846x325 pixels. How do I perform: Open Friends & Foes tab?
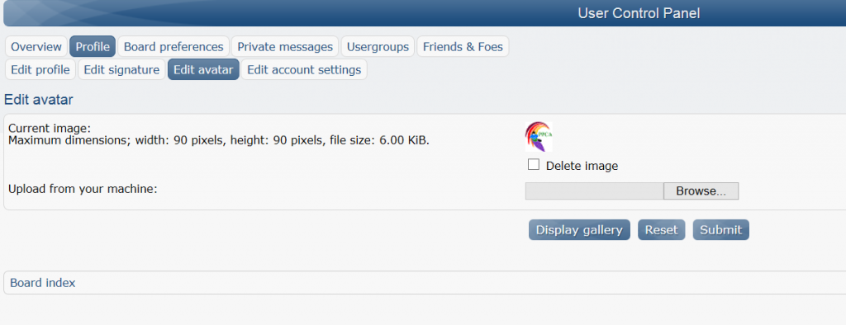click(463, 47)
